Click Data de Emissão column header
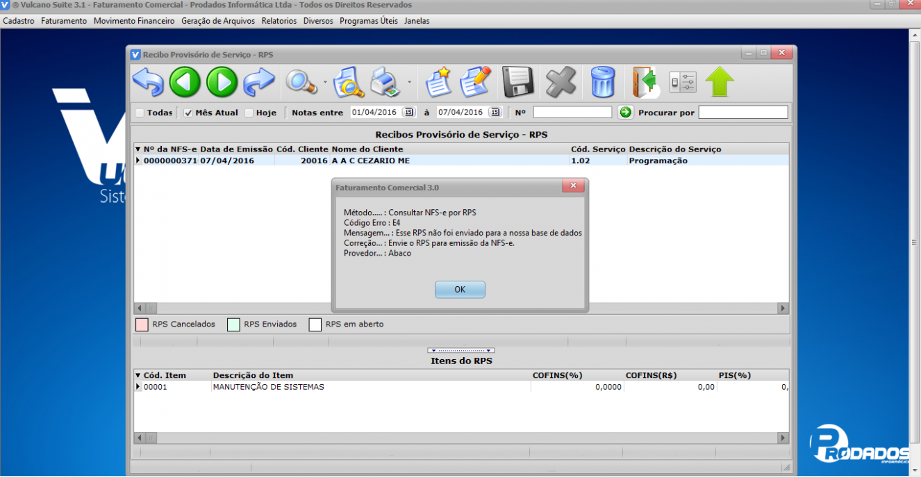 coord(237,149)
